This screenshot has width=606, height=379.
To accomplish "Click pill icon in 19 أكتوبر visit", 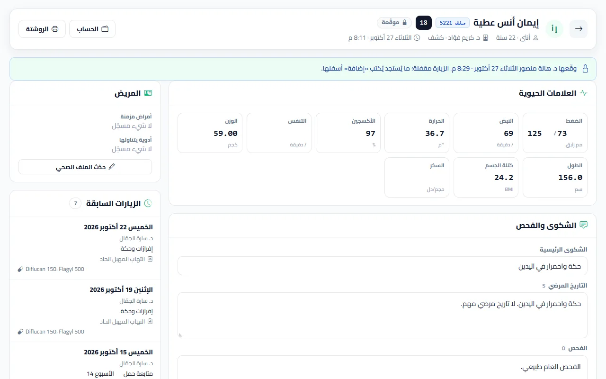I will tap(20, 332).
